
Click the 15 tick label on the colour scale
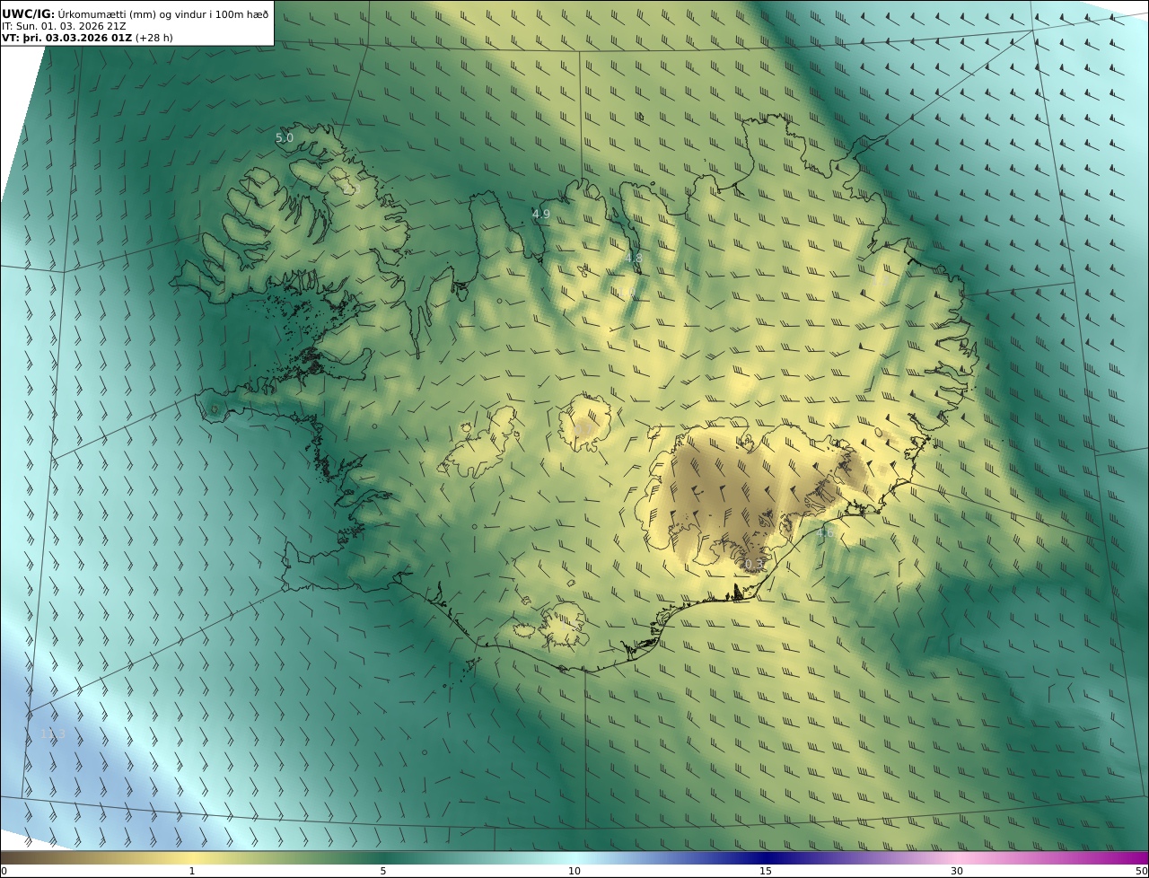pos(766,872)
